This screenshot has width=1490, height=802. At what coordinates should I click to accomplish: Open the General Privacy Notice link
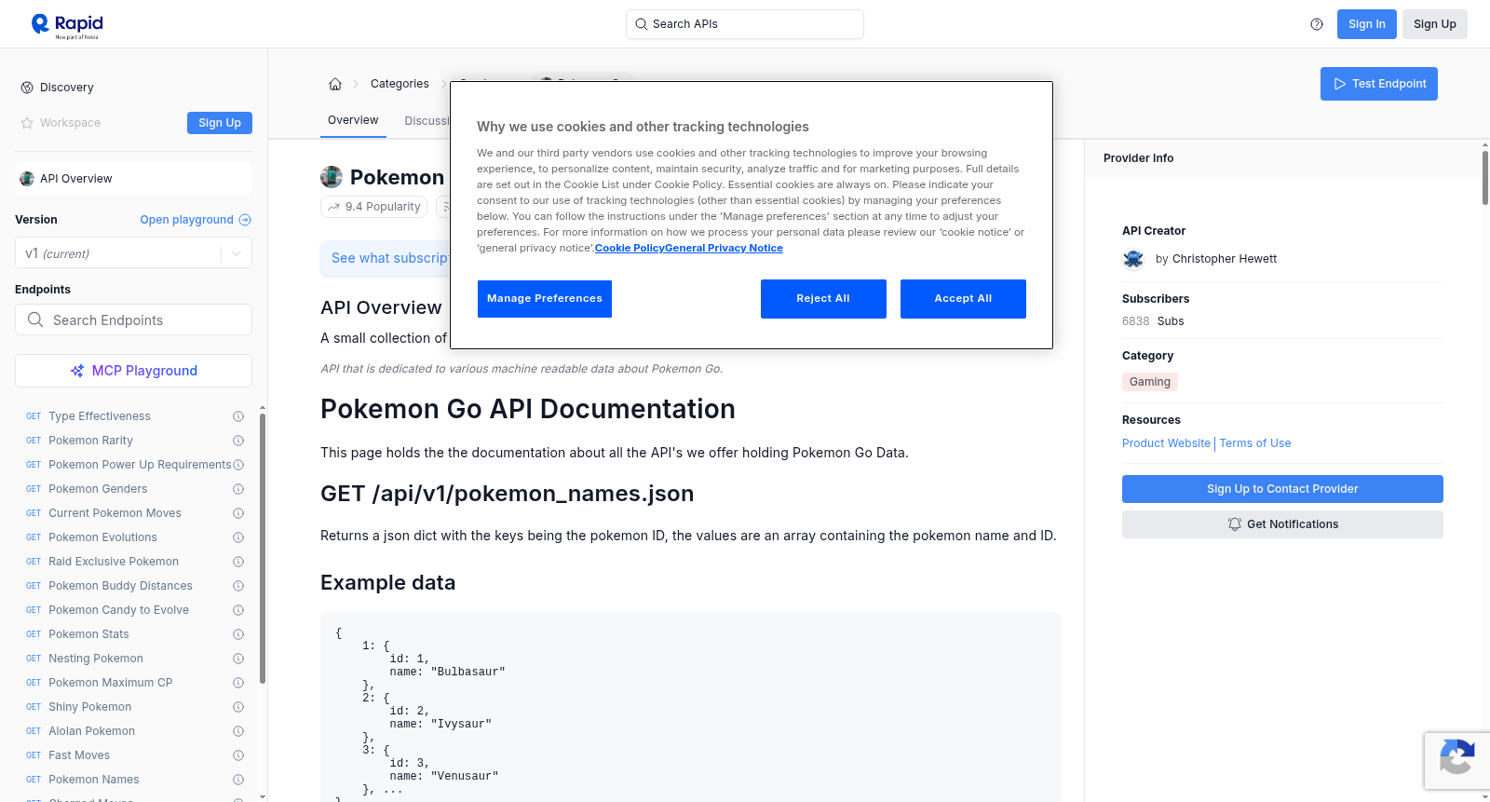(x=724, y=249)
